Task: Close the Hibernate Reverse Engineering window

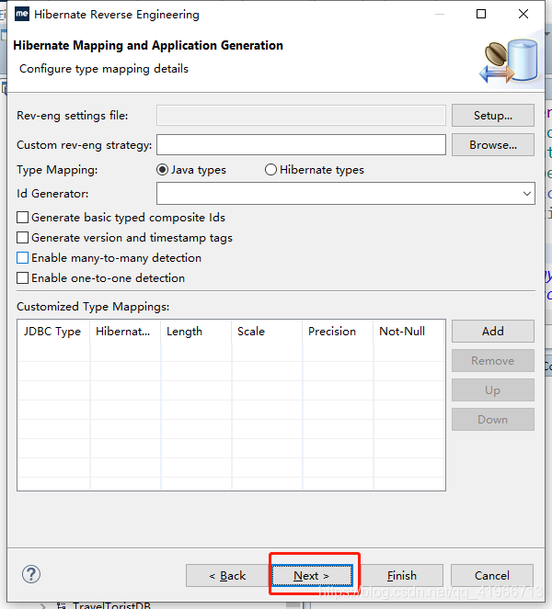Action: 523,14
